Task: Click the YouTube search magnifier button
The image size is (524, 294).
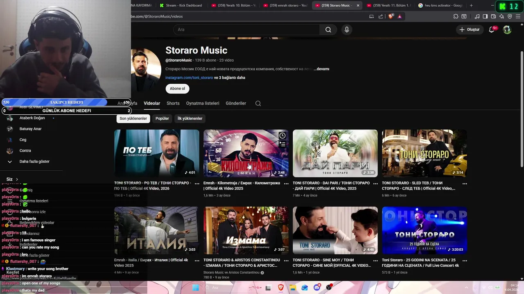Action: click(x=328, y=29)
